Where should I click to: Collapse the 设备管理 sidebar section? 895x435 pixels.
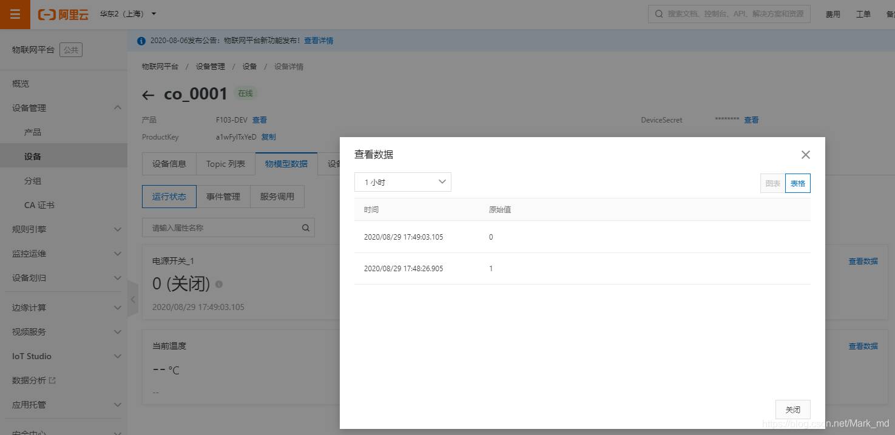[x=63, y=108]
